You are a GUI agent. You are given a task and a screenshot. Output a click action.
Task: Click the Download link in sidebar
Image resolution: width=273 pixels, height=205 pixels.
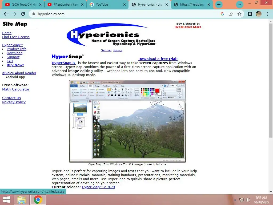coord(14,53)
